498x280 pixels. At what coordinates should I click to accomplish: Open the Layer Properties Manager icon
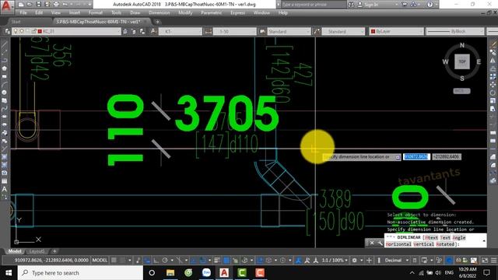point(7,31)
